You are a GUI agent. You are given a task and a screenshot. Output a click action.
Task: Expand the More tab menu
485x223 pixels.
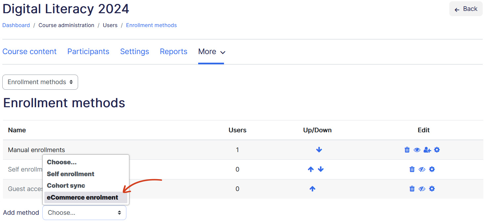211,52
